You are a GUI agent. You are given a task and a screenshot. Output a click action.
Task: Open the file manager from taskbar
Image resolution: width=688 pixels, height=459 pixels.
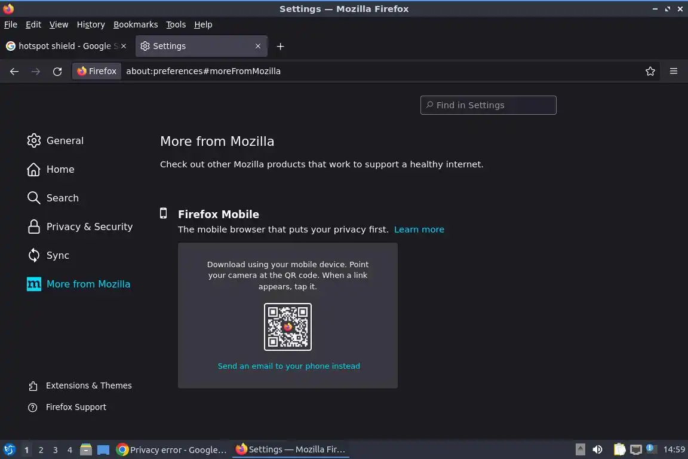(x=86, y=449)
